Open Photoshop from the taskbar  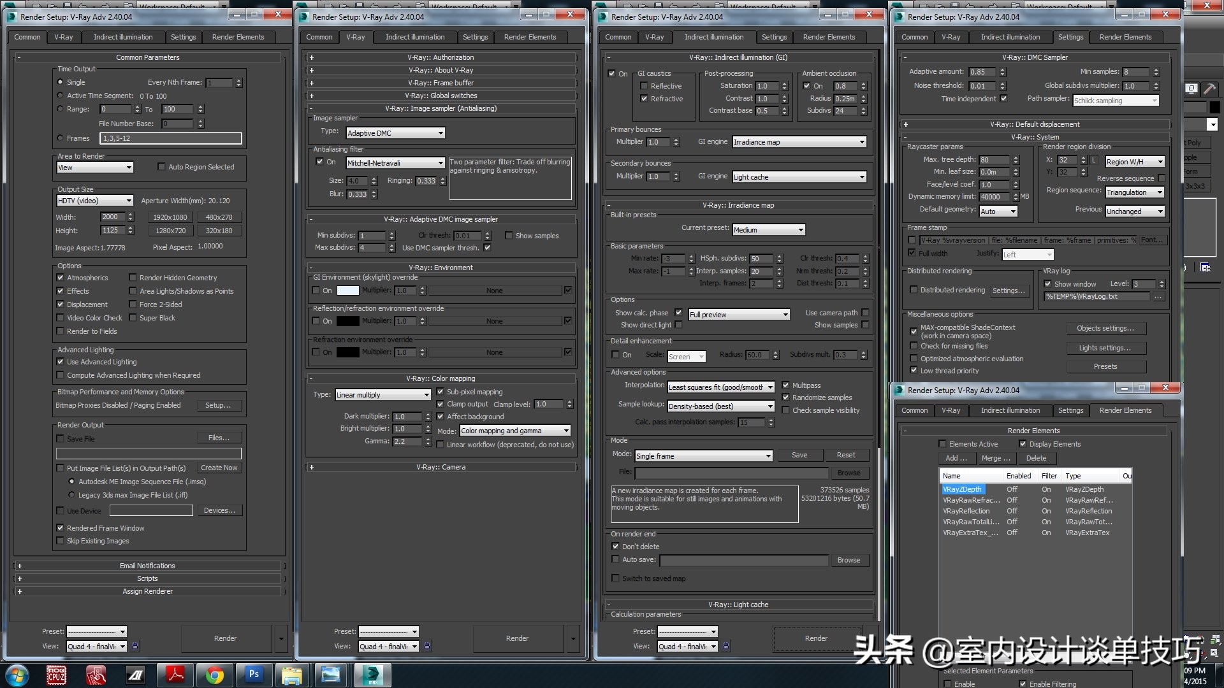point(254,675)
